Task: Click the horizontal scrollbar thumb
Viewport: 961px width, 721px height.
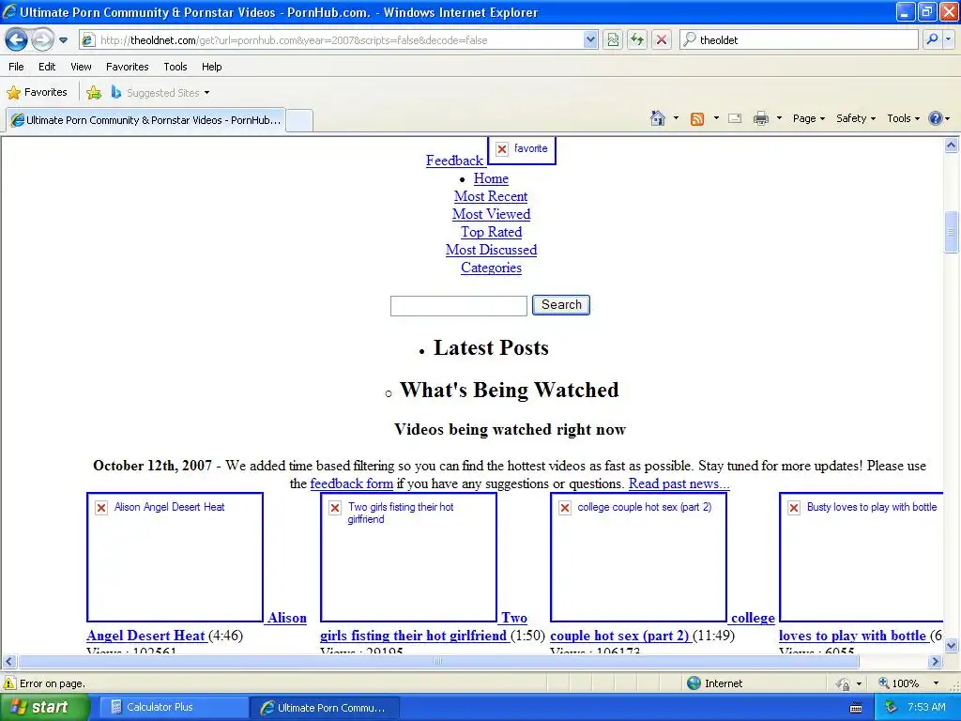Action: pyautogui.click(x=438, y=662)
